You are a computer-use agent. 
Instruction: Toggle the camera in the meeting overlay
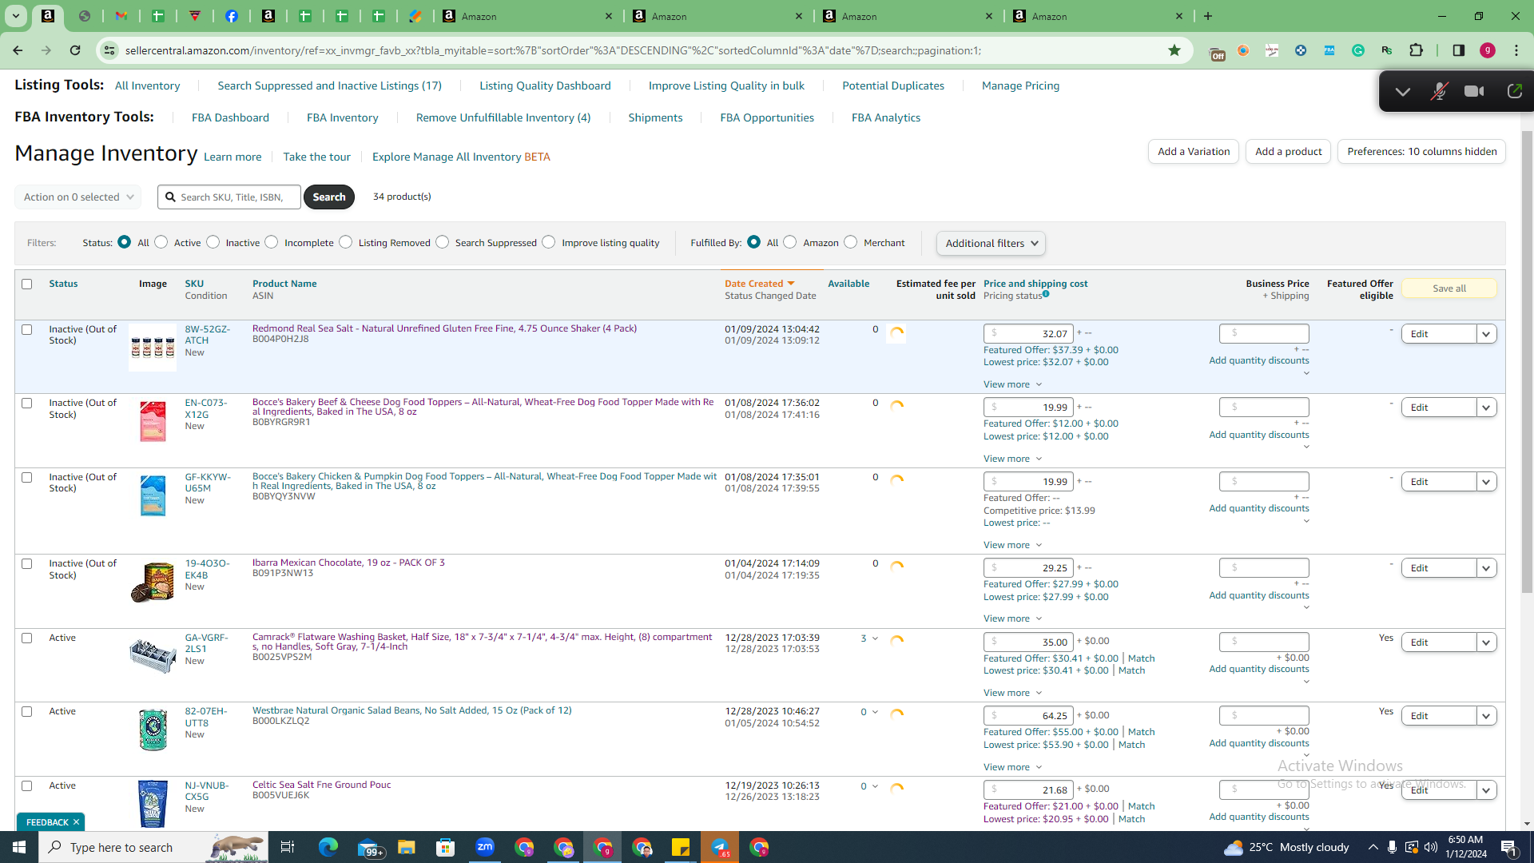(1474, 91)
